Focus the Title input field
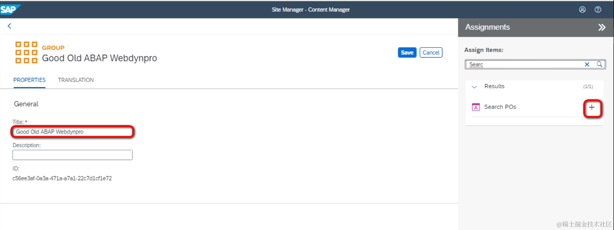 (x=73, y=132)
